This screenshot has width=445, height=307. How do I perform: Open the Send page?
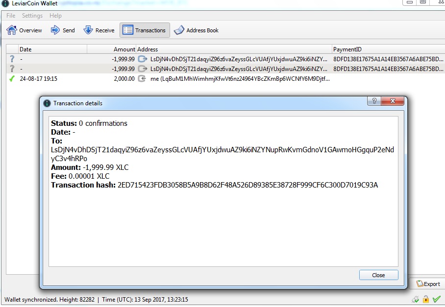[63, 30]
